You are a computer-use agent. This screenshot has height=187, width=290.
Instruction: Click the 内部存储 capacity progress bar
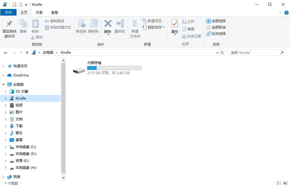point(114,68)
